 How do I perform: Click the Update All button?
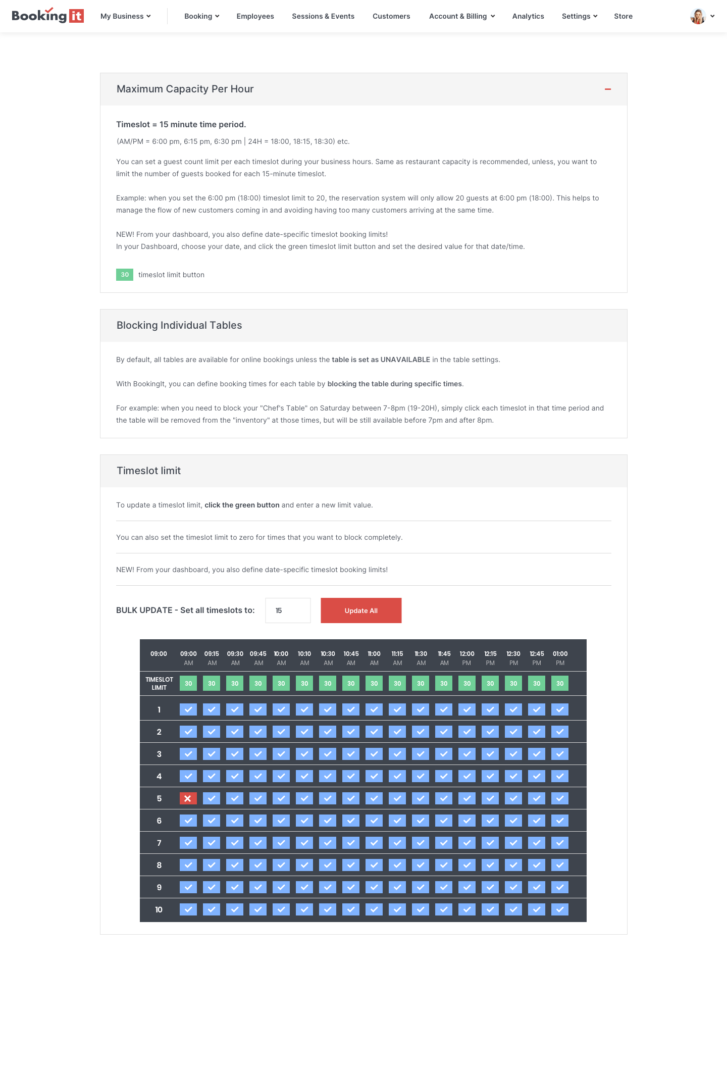pyautogui.click(x=361, y=610)
